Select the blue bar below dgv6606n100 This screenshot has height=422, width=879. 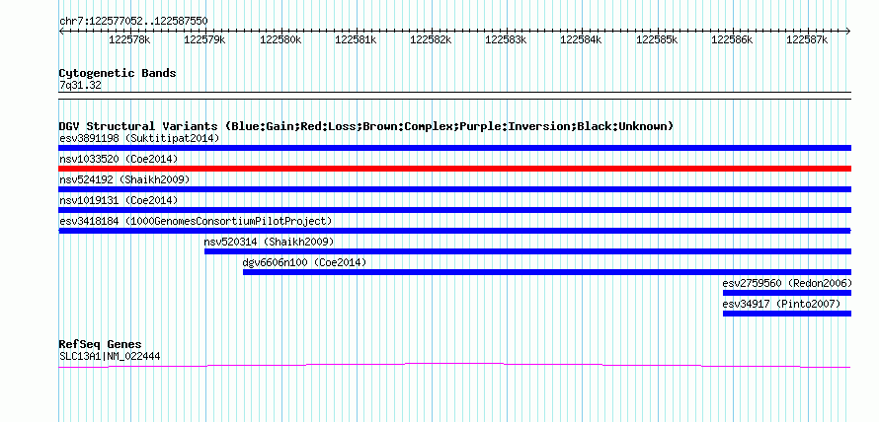coord(547,272)
